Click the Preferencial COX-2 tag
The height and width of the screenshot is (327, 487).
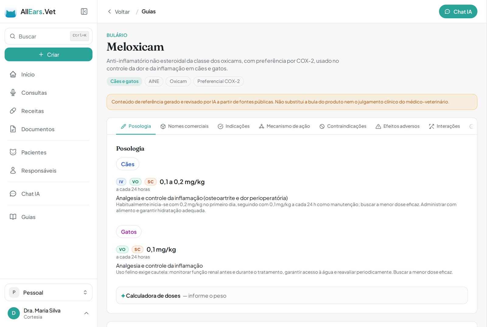click(219, 81)
